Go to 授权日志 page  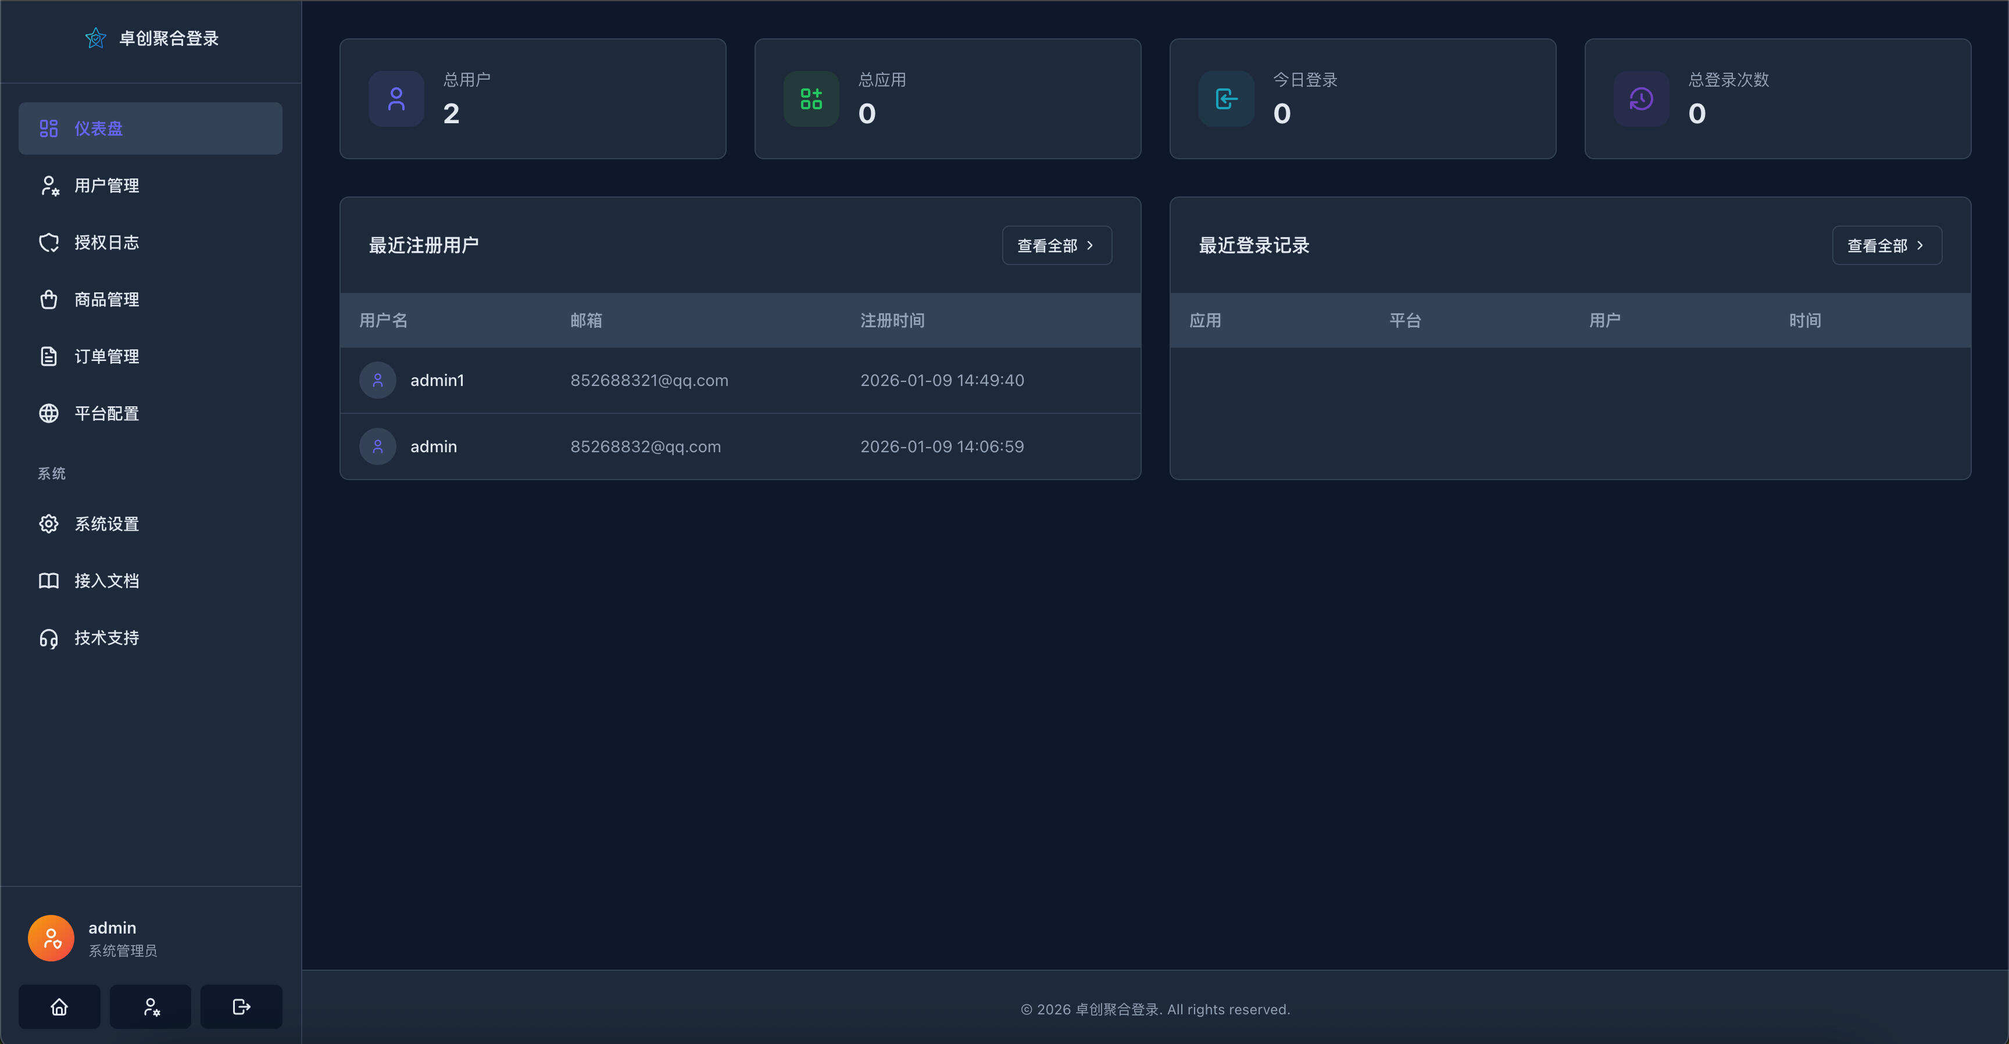pyautogui.click(x=107, y=242)
